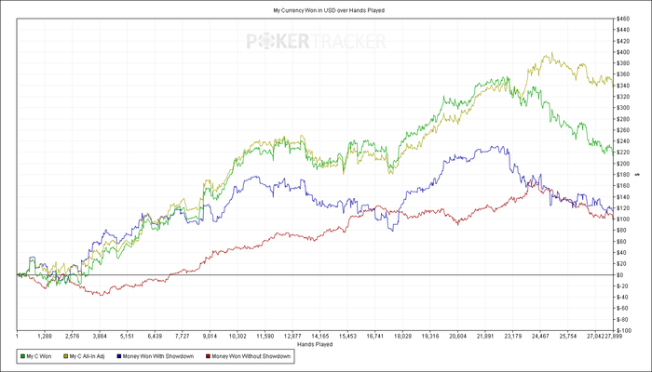The width and height of the screenshot is (652, 372).
Task: Select 'Money Won Without Showdown' legend label
Action: click(x=251, y=356)
